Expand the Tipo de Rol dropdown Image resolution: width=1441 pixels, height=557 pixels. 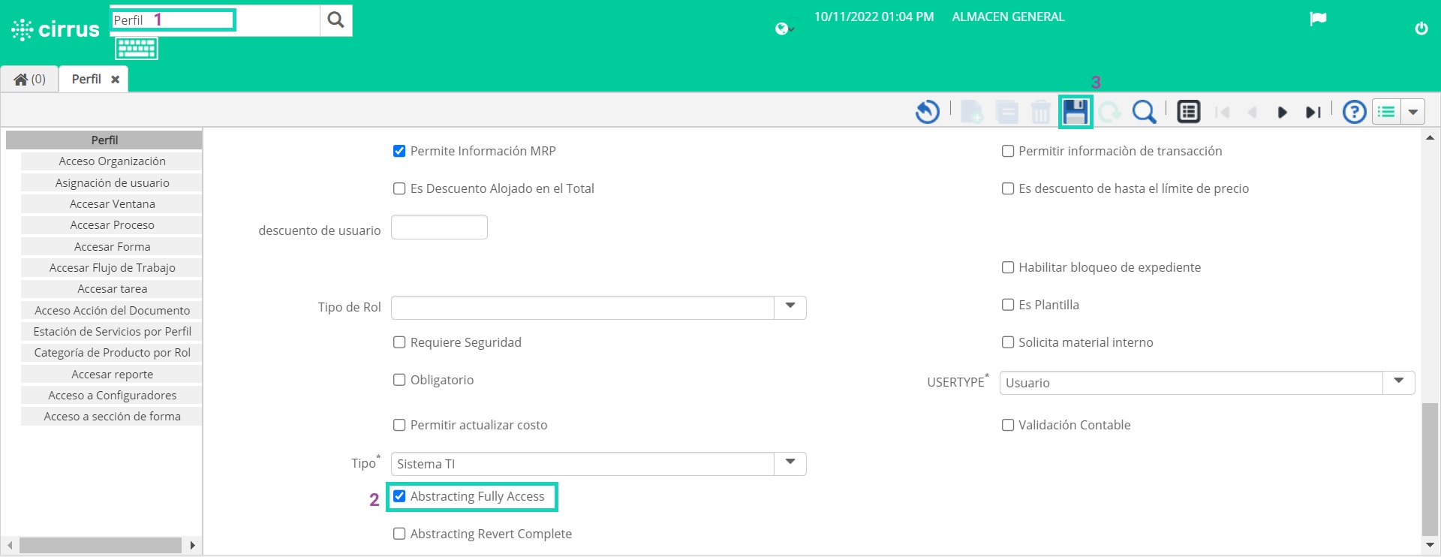click(x=790, y=307)
